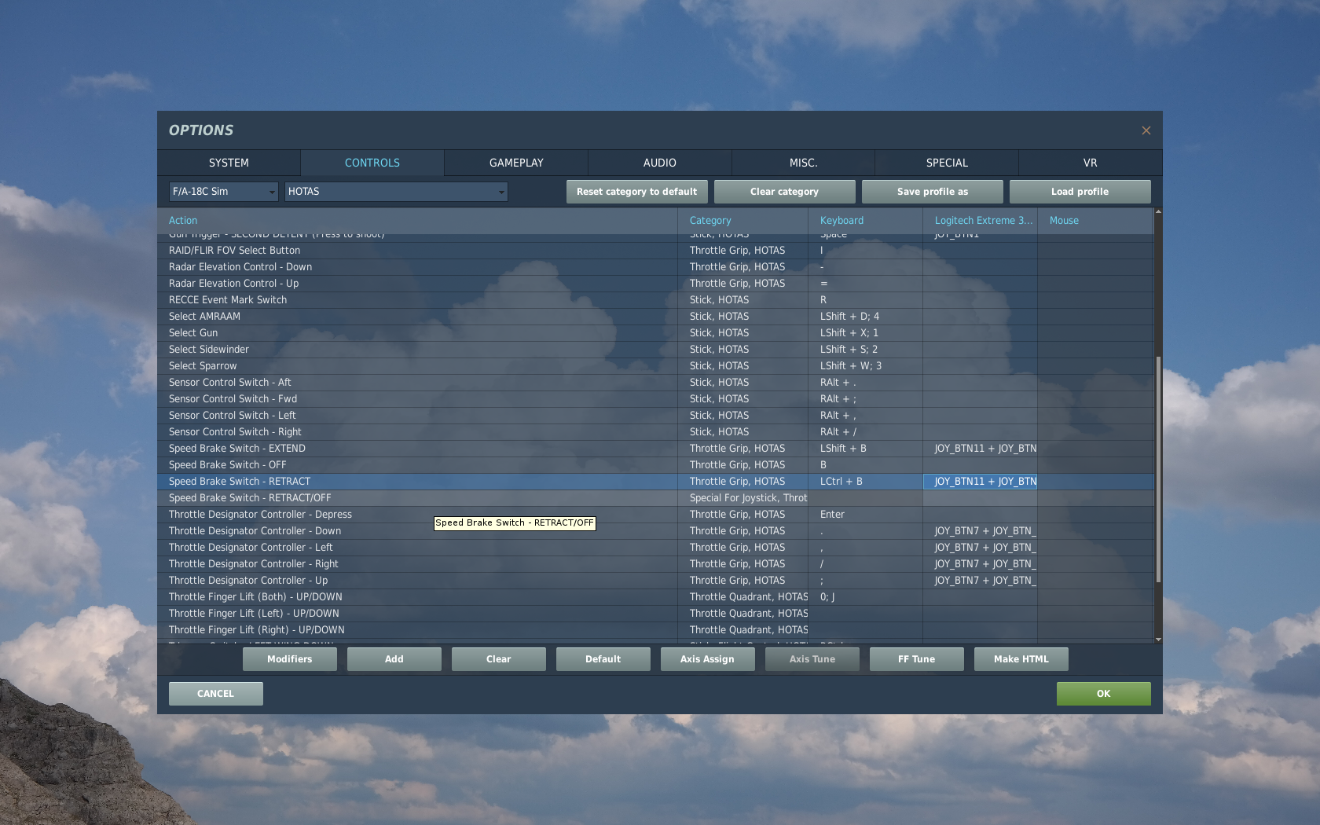Click Save profile as button
This screenshot has height=825, width=1320.
[933, 192]
